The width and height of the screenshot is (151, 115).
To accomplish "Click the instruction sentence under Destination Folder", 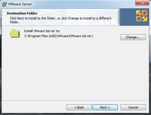I will (61, 20).
